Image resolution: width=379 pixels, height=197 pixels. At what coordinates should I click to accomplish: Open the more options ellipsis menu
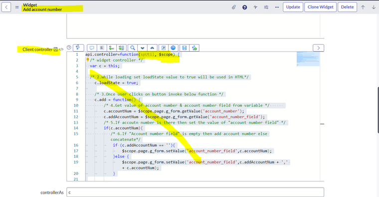coord(277,7)
